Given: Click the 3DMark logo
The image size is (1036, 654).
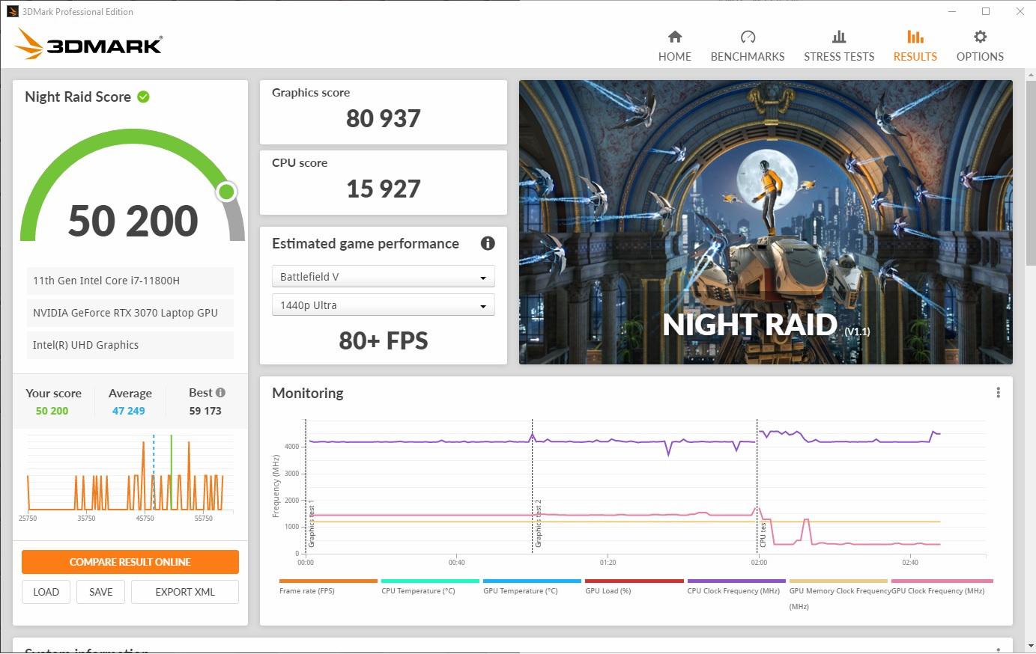Looking at the screenshot, I should [x=88, y=44].
